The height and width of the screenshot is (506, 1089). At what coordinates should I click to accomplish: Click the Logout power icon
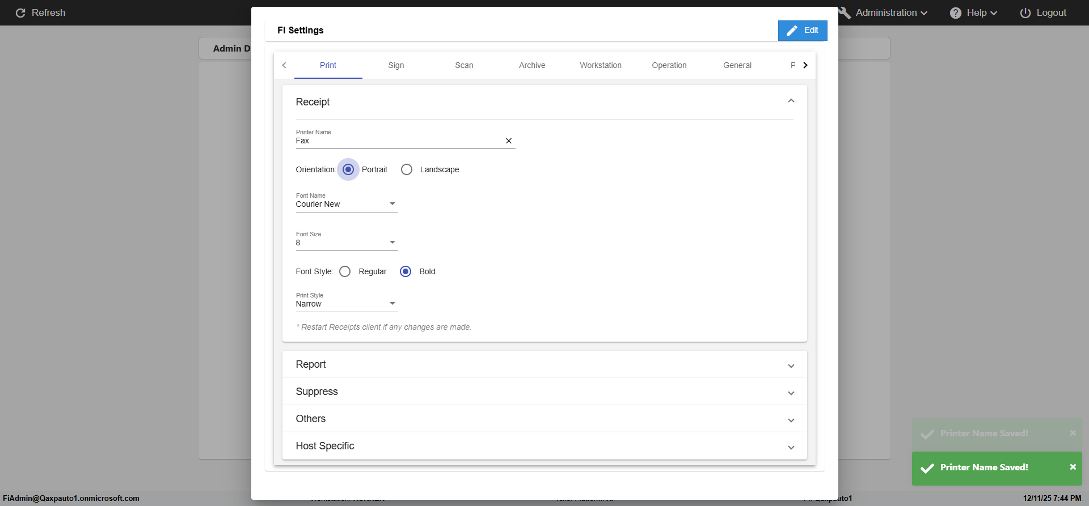pyautogui.click(x=1025, y=13)
